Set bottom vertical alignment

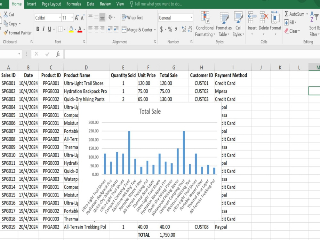coord(102,17)
